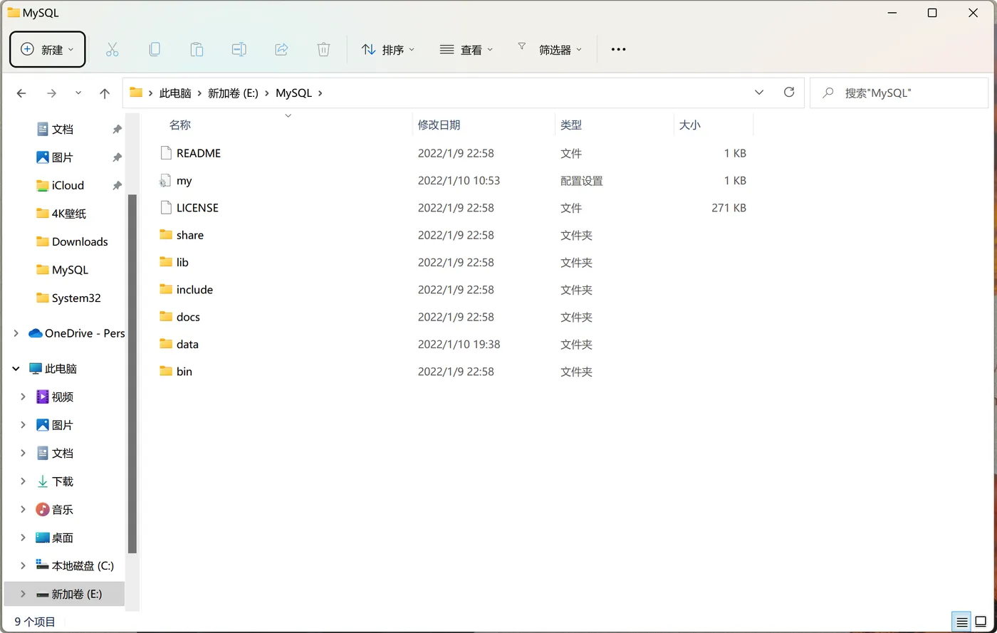Open recent locations chevron dropdown
This screenshot has width=997, height=633.
click(x=78, y=93)
